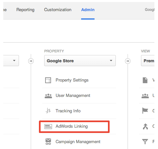This screenshot has height=149, width=158.
Task: Click the .js Tracking Info icon
Action: [48, 110]
